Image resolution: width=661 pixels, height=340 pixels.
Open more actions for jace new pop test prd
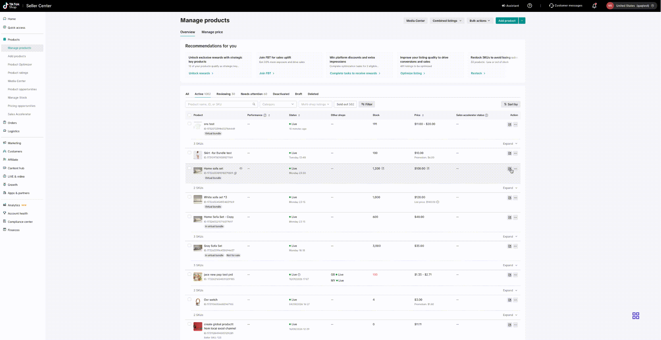coord(516,275)
